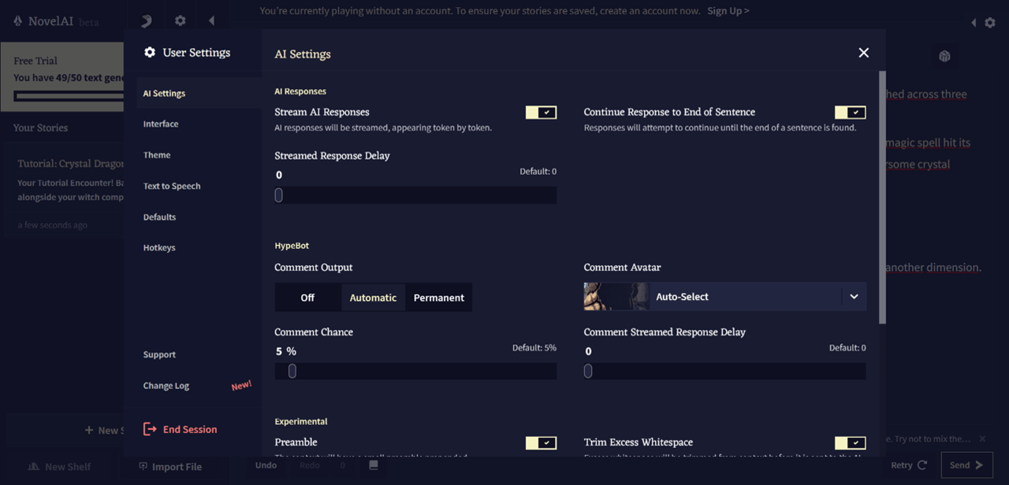
Task: Click the dice icon in the story area
Action: click(944, 56)
